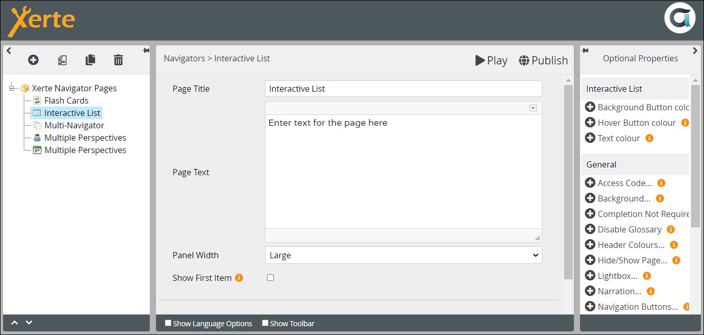Select the Multi-Navigator page in the tree
Image resolution: width=704 pixels, height=335 pixels.
click(74, 125)
